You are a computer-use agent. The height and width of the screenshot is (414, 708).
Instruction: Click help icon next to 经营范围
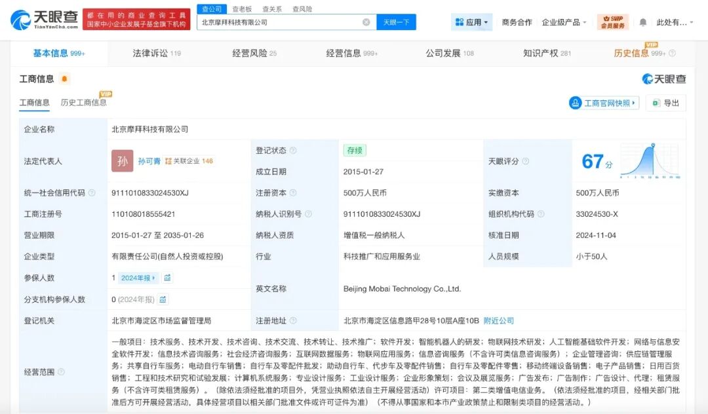tap(61, 371)
